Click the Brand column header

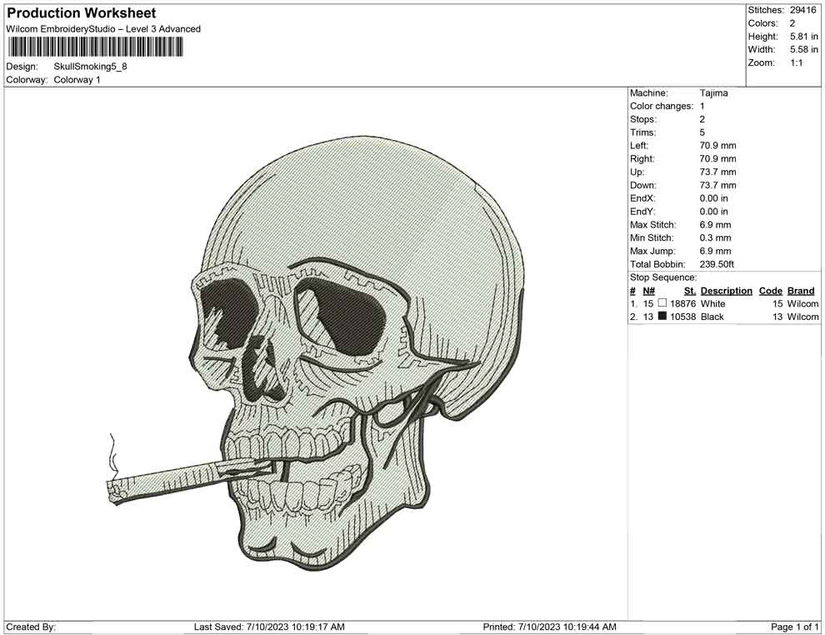(800, 290)
